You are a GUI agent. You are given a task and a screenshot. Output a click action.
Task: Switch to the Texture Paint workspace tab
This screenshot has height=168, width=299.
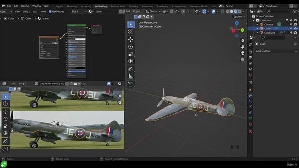pos(118,6)
